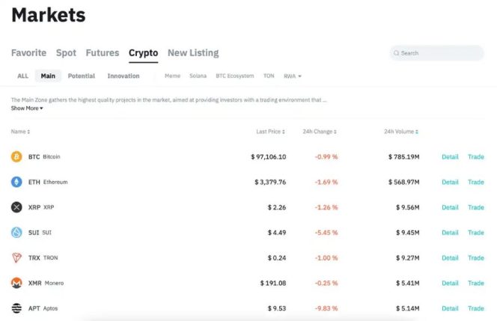This screenshot has height=321, width=497.
Task: Click the search magnifier icon
Action: point(396,53)
